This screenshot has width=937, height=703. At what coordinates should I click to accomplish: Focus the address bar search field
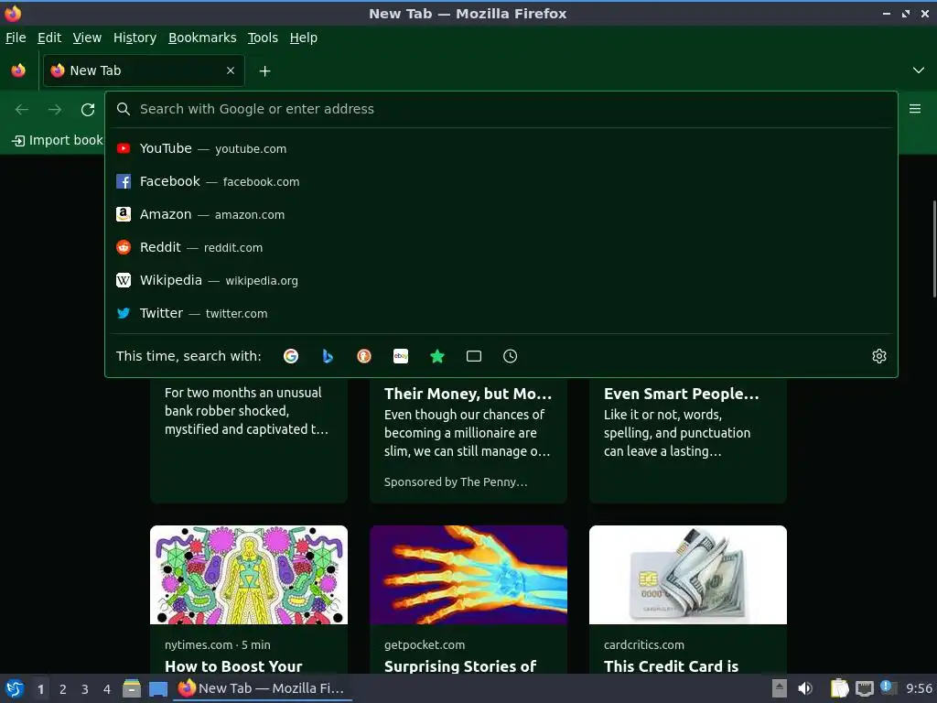tap(501, 109)
